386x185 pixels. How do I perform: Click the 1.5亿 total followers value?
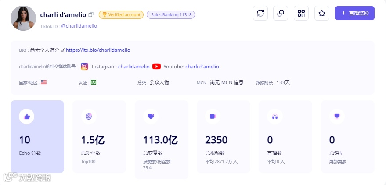click(x=93, y=140)
